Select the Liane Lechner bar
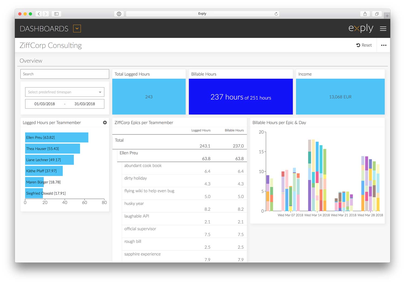This screenshot has height=284, width=405. point(49,160)
